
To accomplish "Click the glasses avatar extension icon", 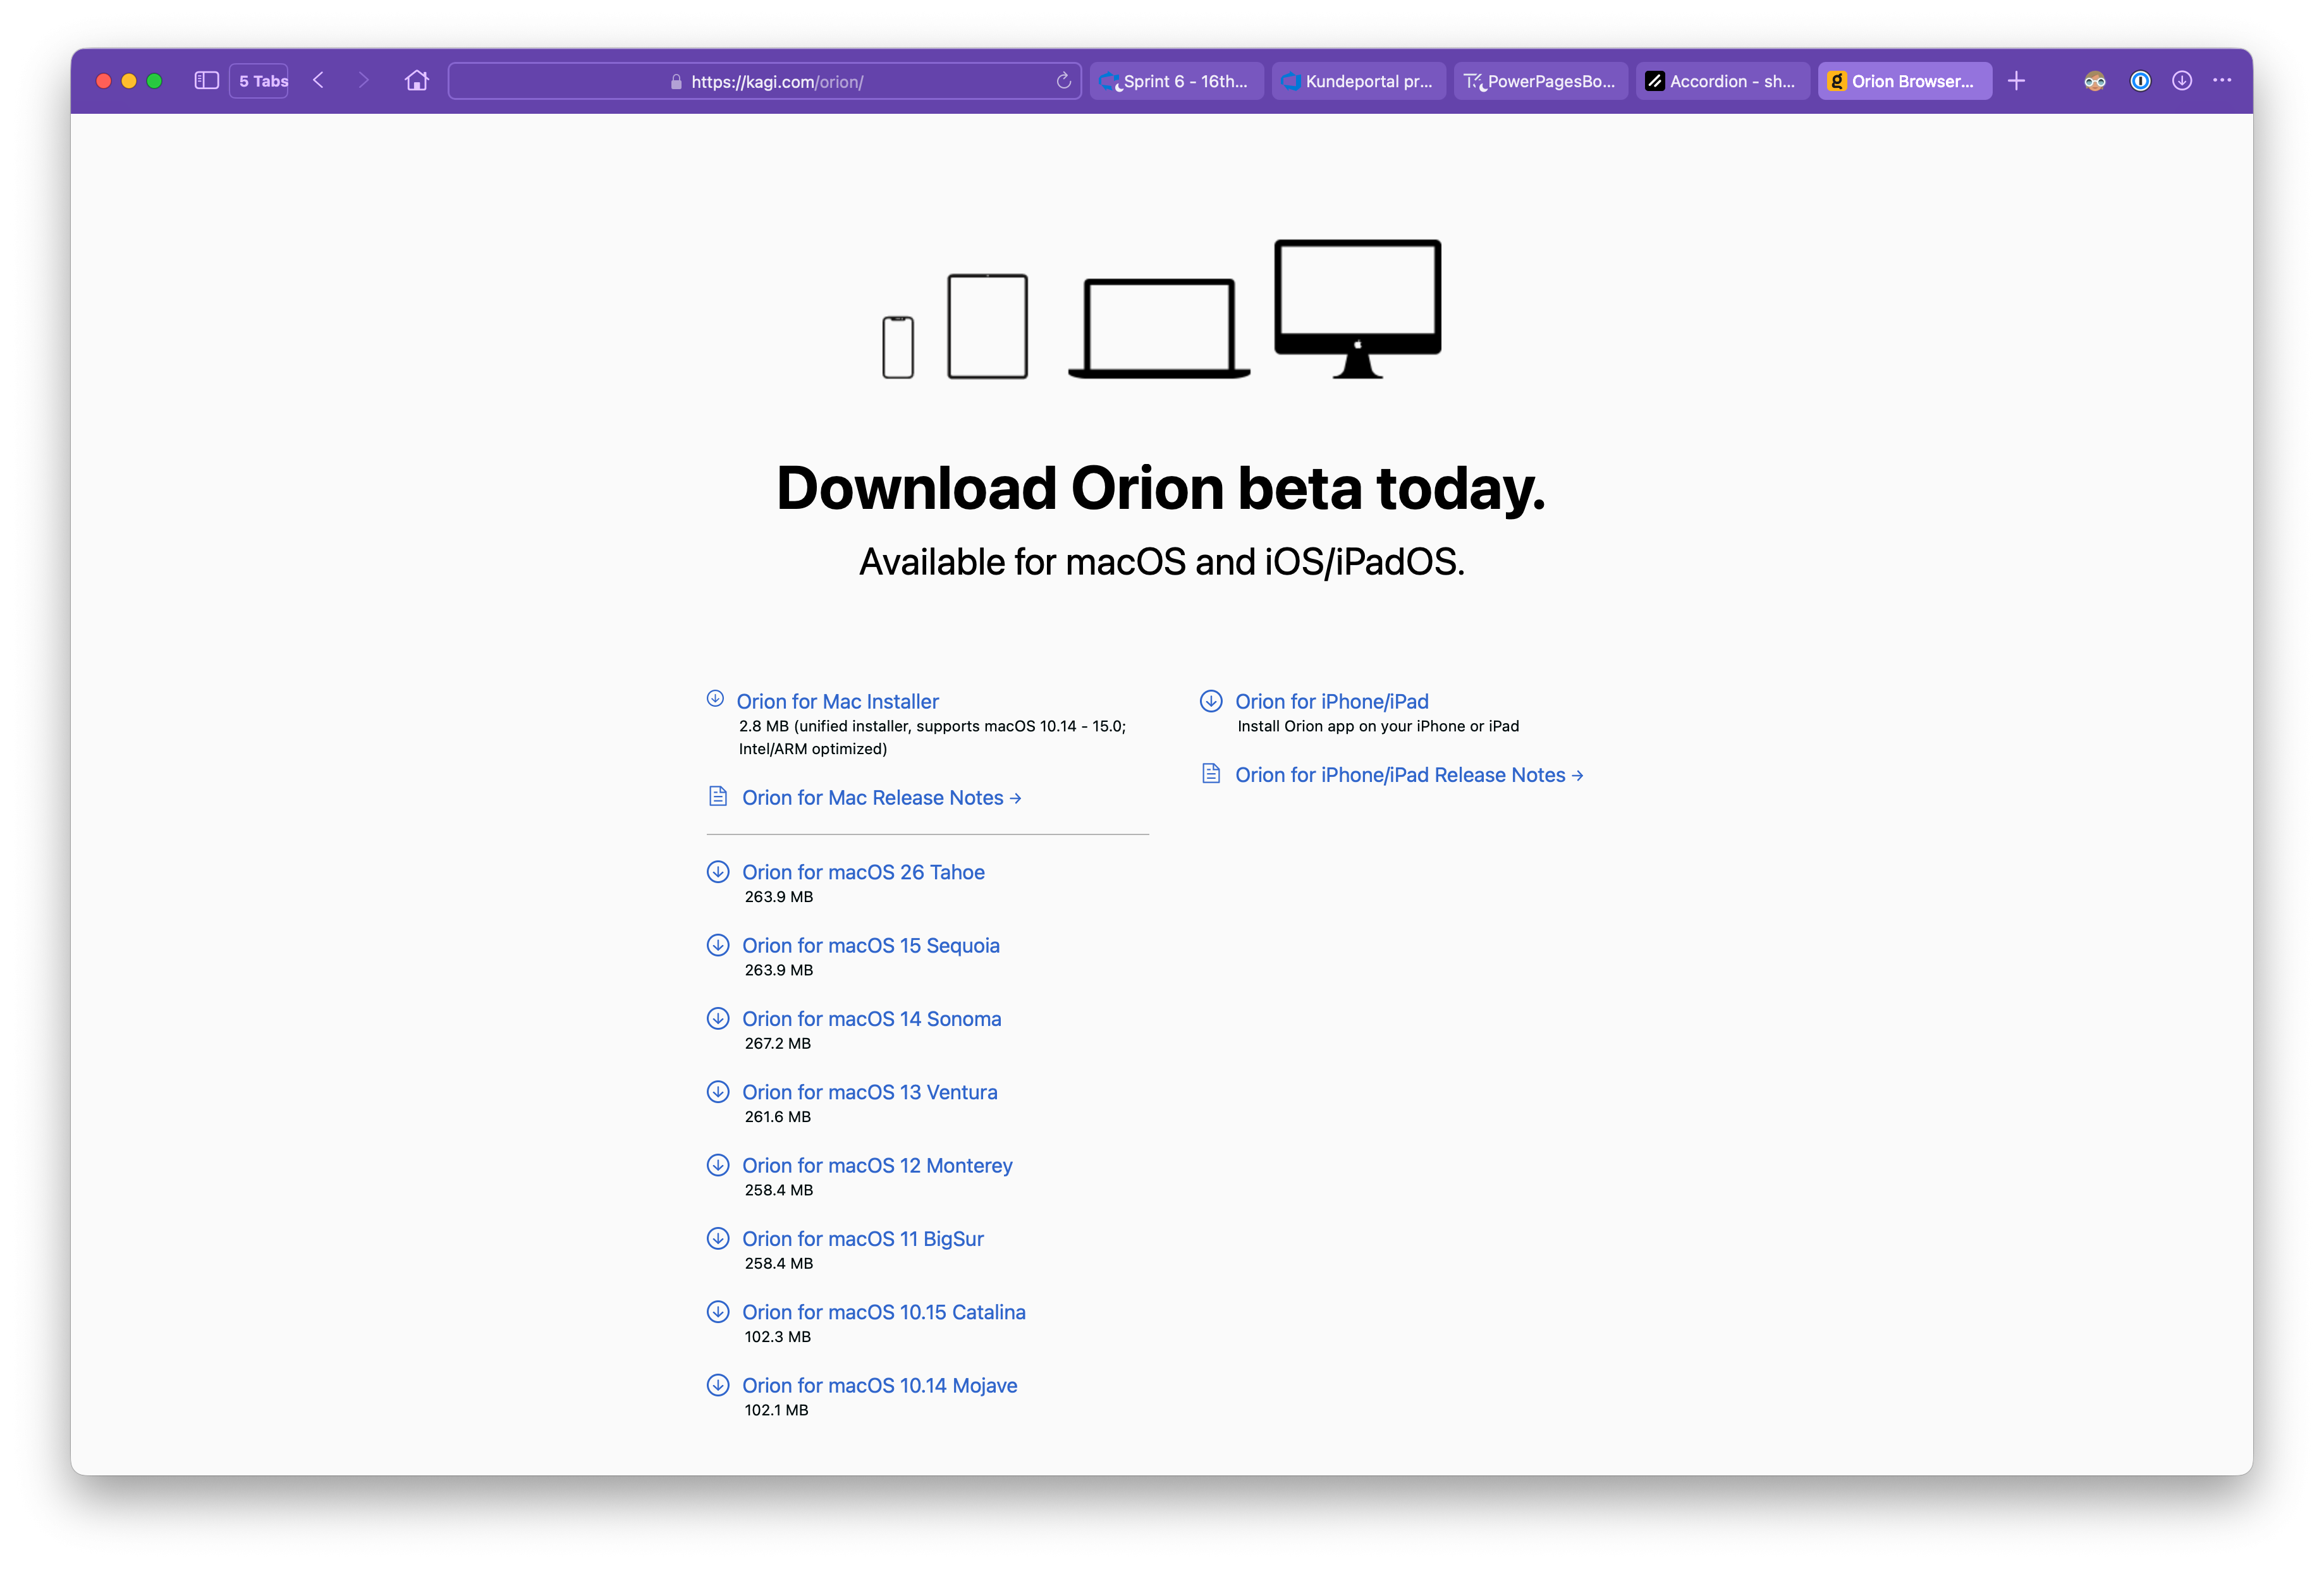I will (x=2095, y=81).
